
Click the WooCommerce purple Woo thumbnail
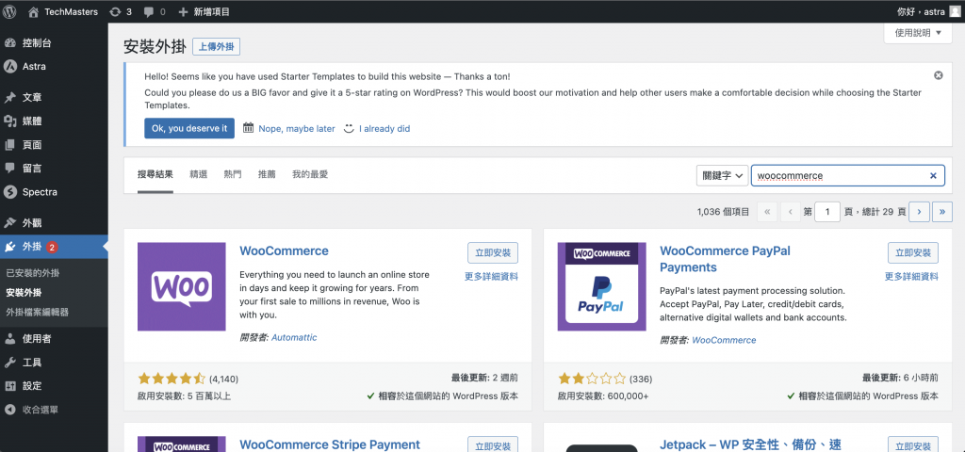pyautogui.click(x=182, y=286)
